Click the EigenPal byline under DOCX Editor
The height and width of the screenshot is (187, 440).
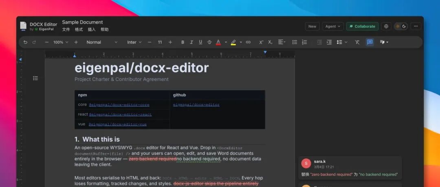(42, 29)
